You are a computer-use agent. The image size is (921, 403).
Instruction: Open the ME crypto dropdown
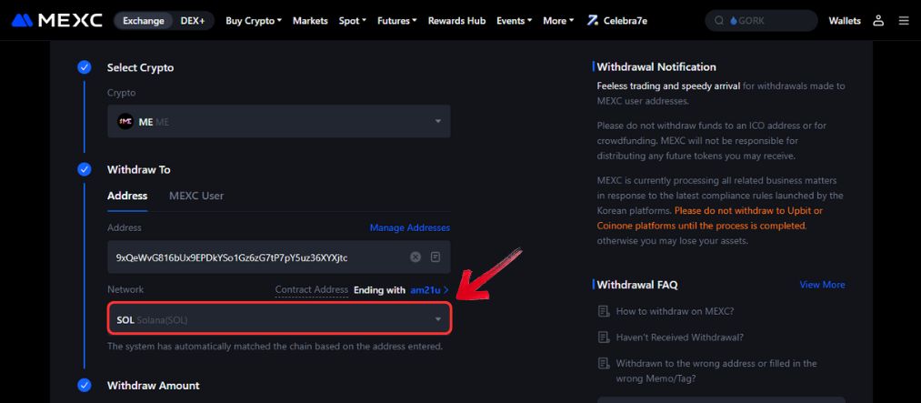(x=279, y=122)
